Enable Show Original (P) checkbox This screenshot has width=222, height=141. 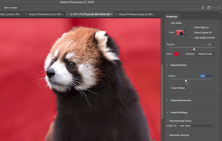click(x=192, y=32)
